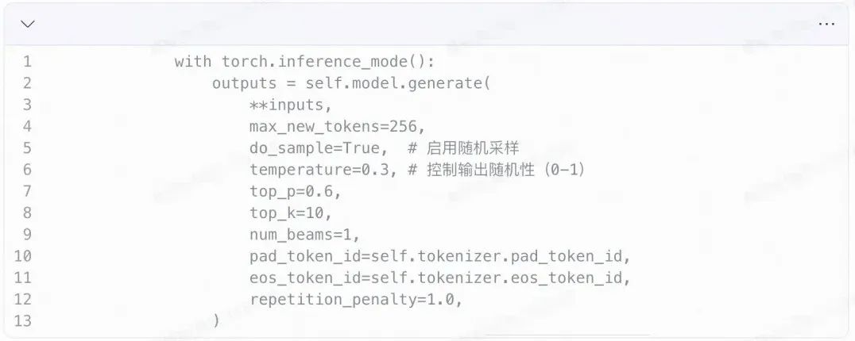Select line number 10 in the gutter
Image resolution: width=855 pixels, height=341 pixels.
pos(23,256)
